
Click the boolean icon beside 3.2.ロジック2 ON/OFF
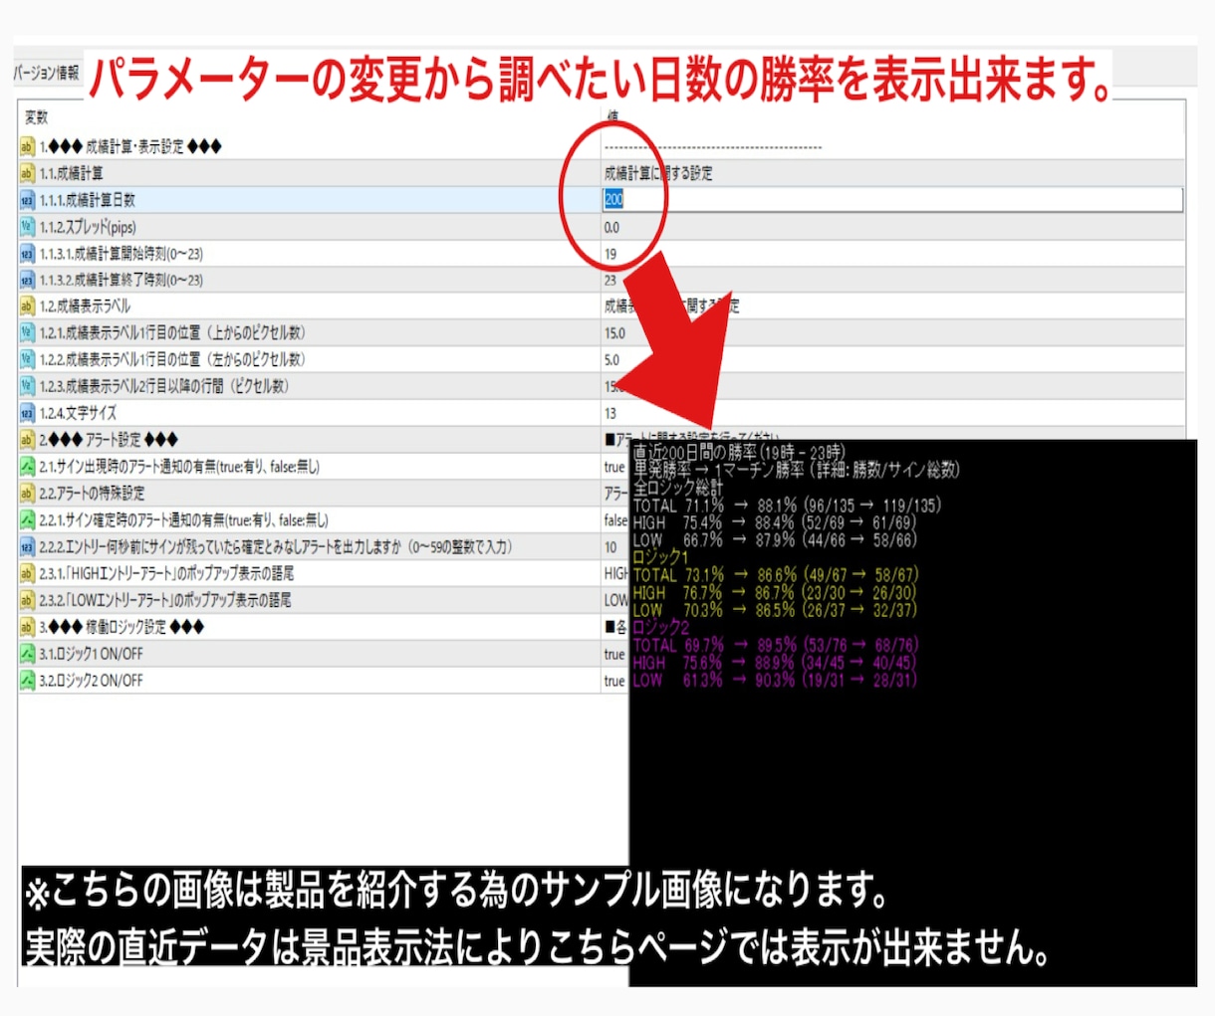click(x=27, y=681)
